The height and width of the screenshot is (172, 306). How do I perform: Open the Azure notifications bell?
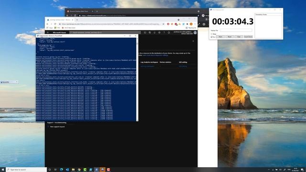coord(154,32)
